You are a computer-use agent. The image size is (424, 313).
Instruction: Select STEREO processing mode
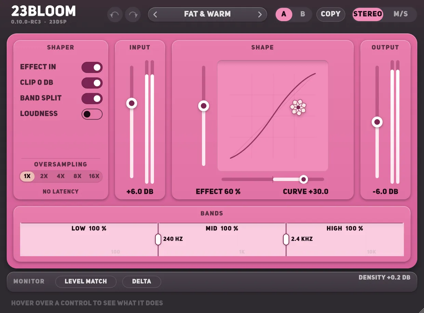pos(368,14)
